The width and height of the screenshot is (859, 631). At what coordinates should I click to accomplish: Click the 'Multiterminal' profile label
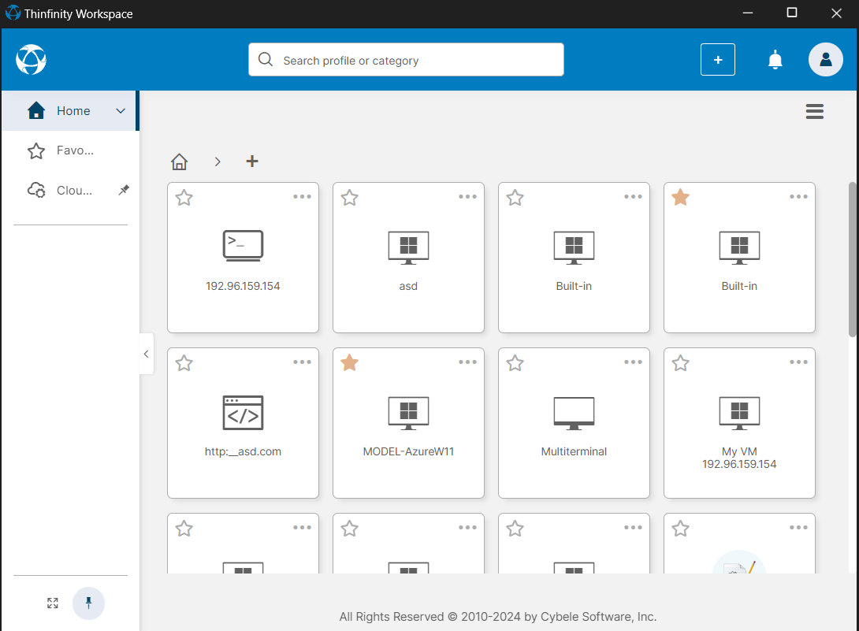pyautogui.click(x=575, y=451)
